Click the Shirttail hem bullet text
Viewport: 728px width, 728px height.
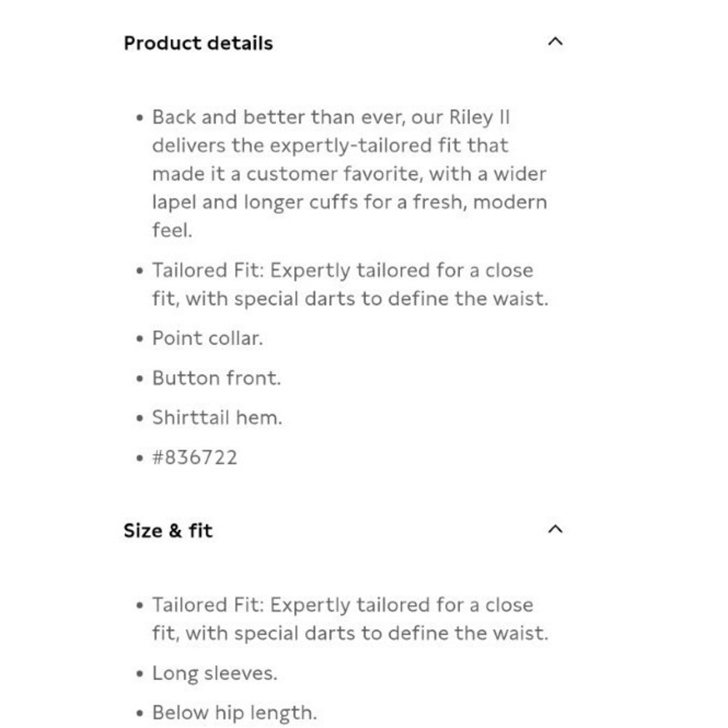pyautogui.click(x=217, y=418)
